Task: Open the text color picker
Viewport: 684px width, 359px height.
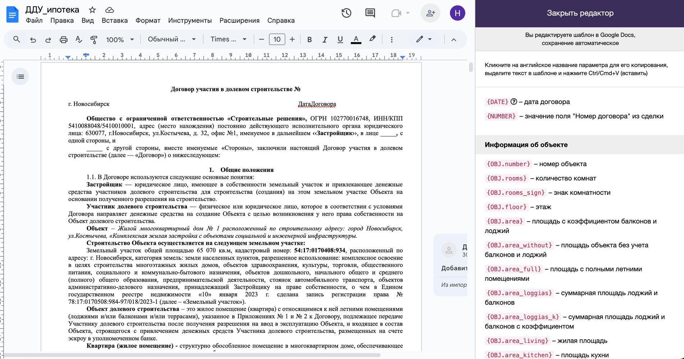Action: 356,39
